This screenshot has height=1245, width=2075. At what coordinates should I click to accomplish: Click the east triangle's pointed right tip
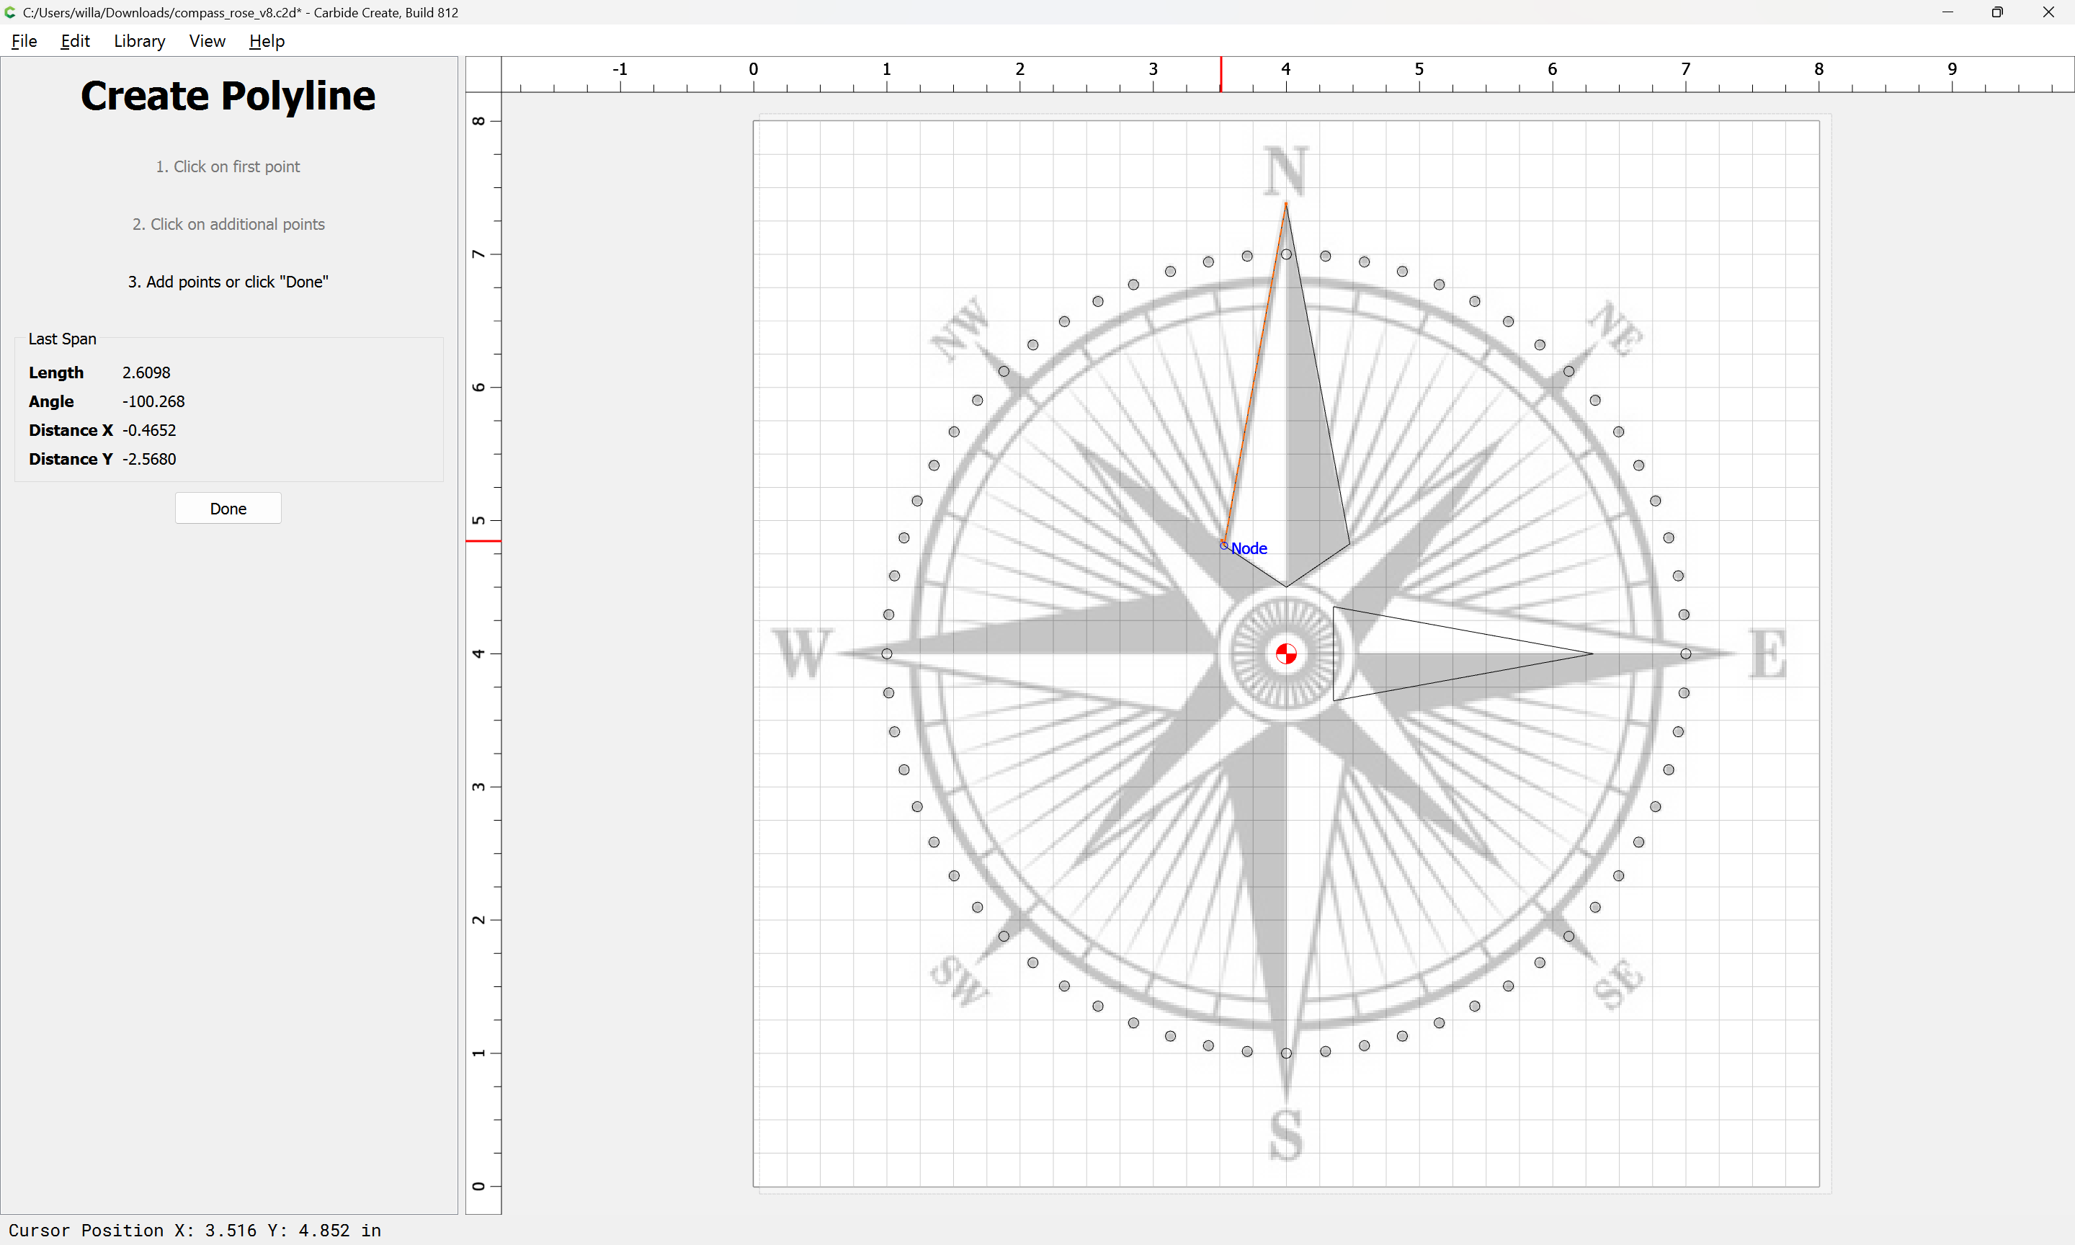(x=1592, y=653)
